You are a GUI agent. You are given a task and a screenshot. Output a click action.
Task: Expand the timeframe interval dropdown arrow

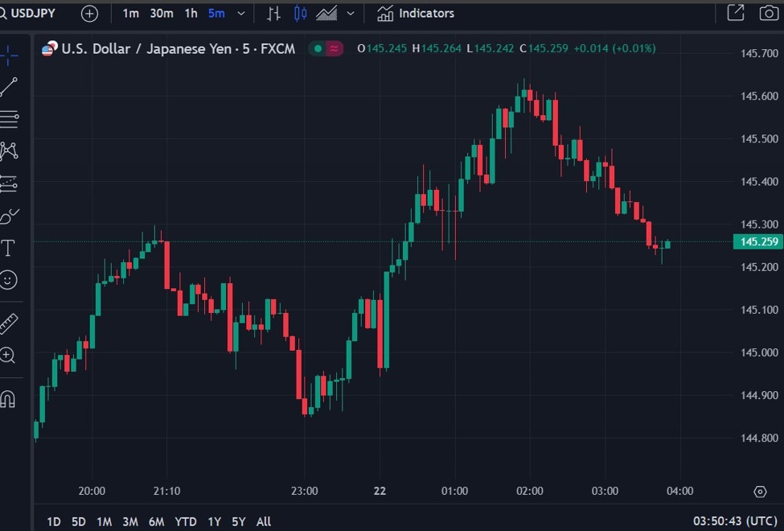coord(241,14)
